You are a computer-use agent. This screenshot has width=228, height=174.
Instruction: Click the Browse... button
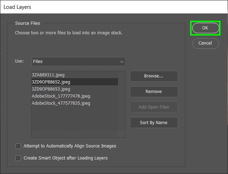click(154, 76)
